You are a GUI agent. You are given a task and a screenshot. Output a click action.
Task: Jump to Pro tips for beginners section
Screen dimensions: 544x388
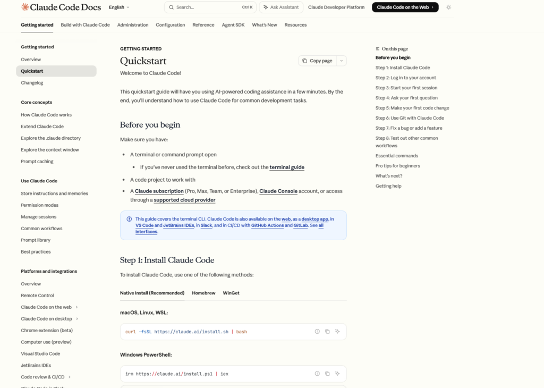(397, 166)
